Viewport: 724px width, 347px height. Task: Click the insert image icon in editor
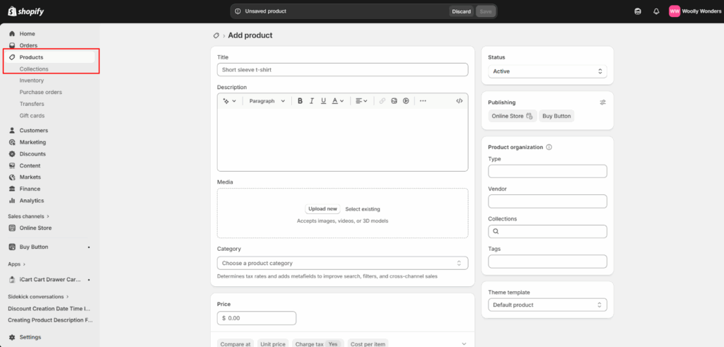394,101
